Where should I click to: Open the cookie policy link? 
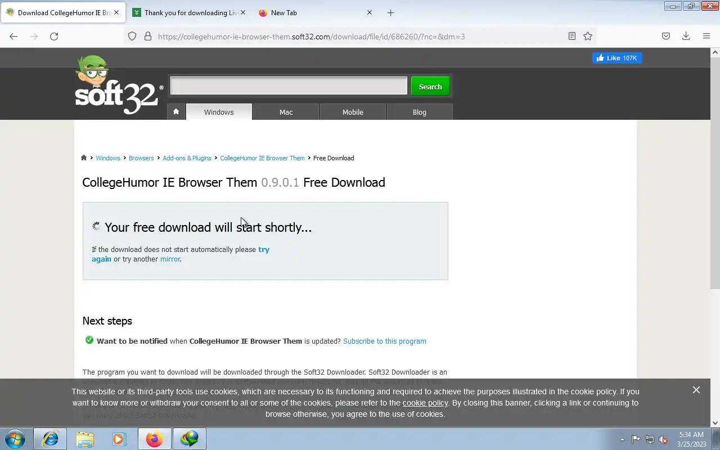click(425, 403)
